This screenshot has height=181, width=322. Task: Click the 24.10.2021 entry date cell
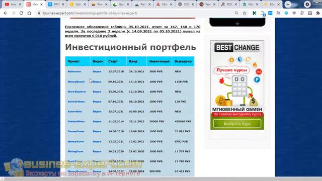pyautogui.click(x=136, y=71)
